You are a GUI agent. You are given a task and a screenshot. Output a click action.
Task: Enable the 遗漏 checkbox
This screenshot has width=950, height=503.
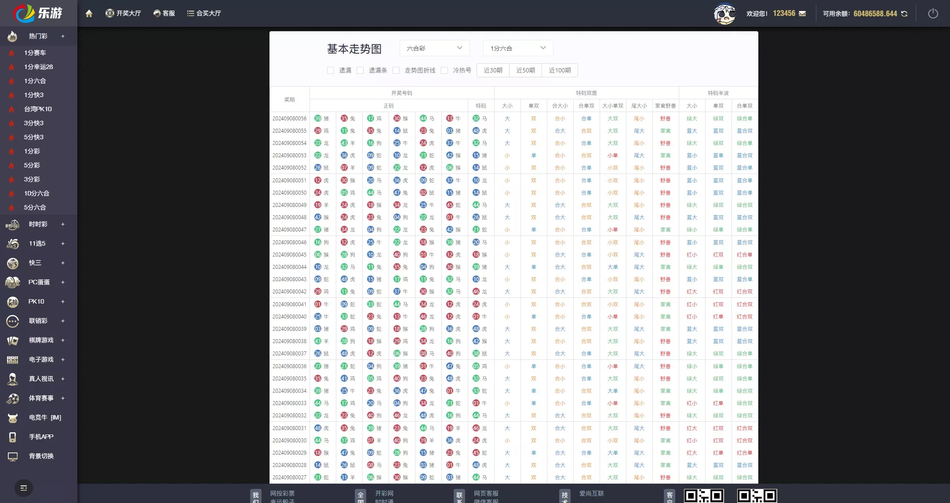pyautogui.click(x=331, y=70)
